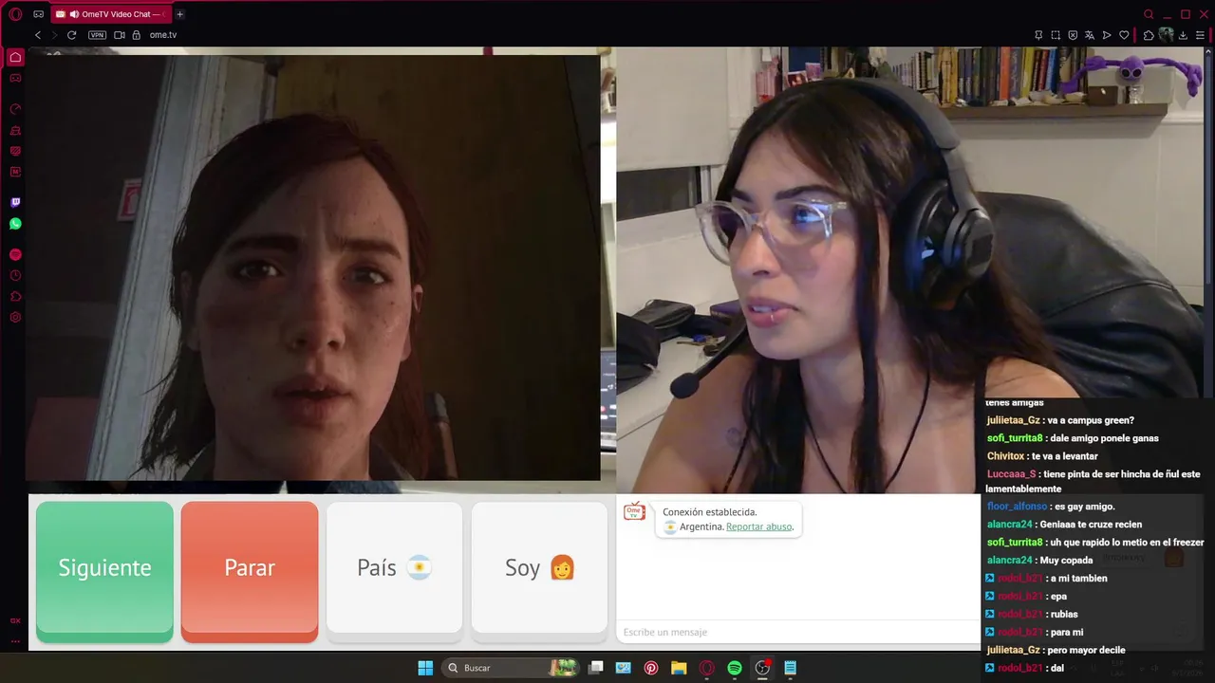Viewport: 1215px width, 683px height.
Task: Open Twitch in the Opera sidebar
Action: pos(15,202)
